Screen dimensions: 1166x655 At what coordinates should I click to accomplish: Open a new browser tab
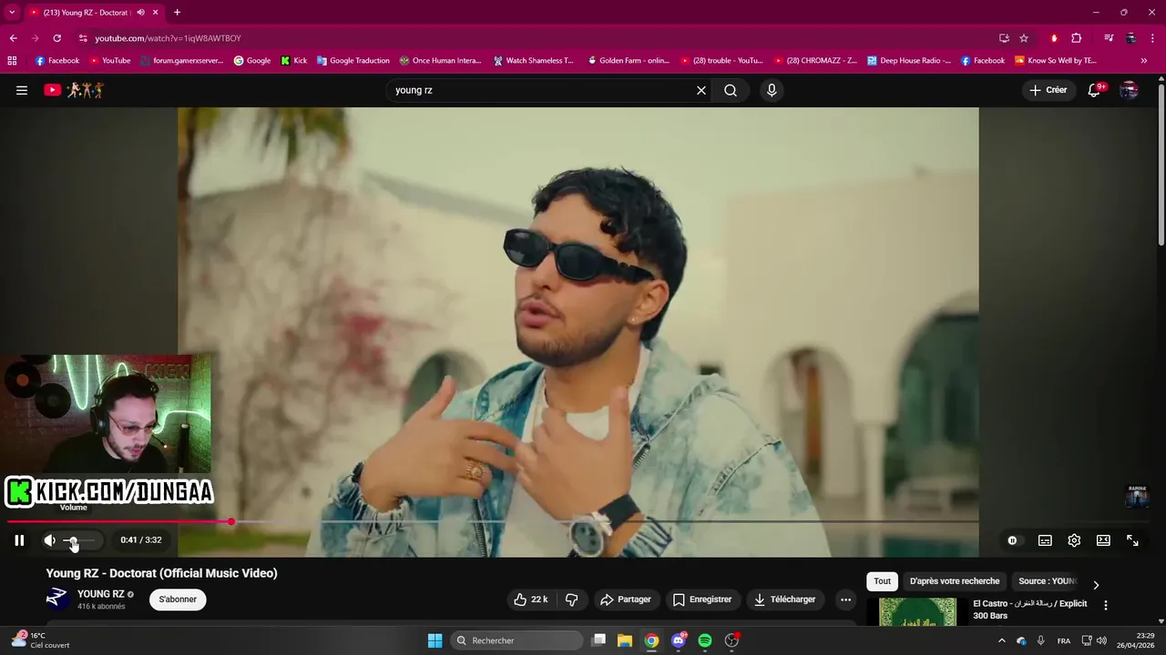(177, 12)
